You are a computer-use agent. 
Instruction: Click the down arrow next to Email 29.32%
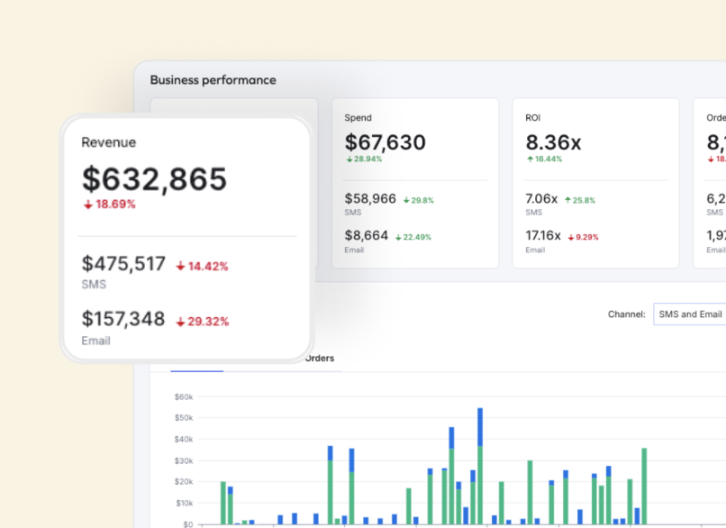point(180,322)
